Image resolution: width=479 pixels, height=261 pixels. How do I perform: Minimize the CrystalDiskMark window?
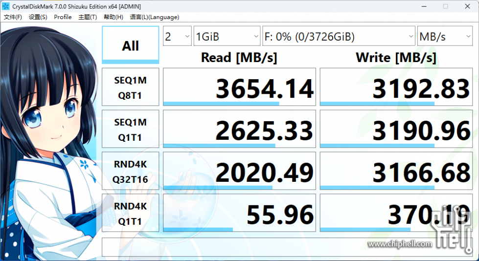pos(424,6)
